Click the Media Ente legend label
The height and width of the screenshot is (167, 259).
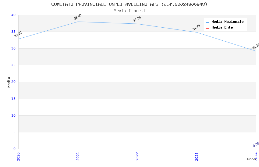[222, 27]
